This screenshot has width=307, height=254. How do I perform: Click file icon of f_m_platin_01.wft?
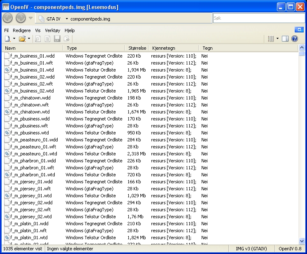pos(7,231)
